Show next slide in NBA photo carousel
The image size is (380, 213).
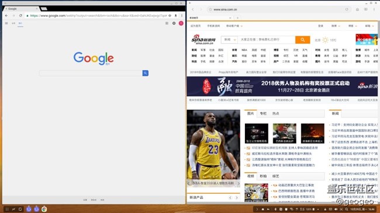[238, 183]
